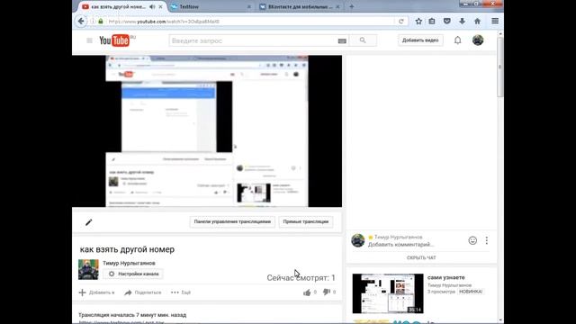
Task: Go to the browser home page icon
Action: pyautogui.click(x=477, y=22)
